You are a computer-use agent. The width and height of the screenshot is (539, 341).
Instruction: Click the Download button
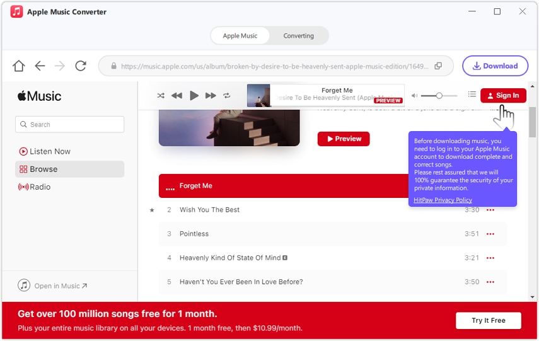click(x=495, y=66)
